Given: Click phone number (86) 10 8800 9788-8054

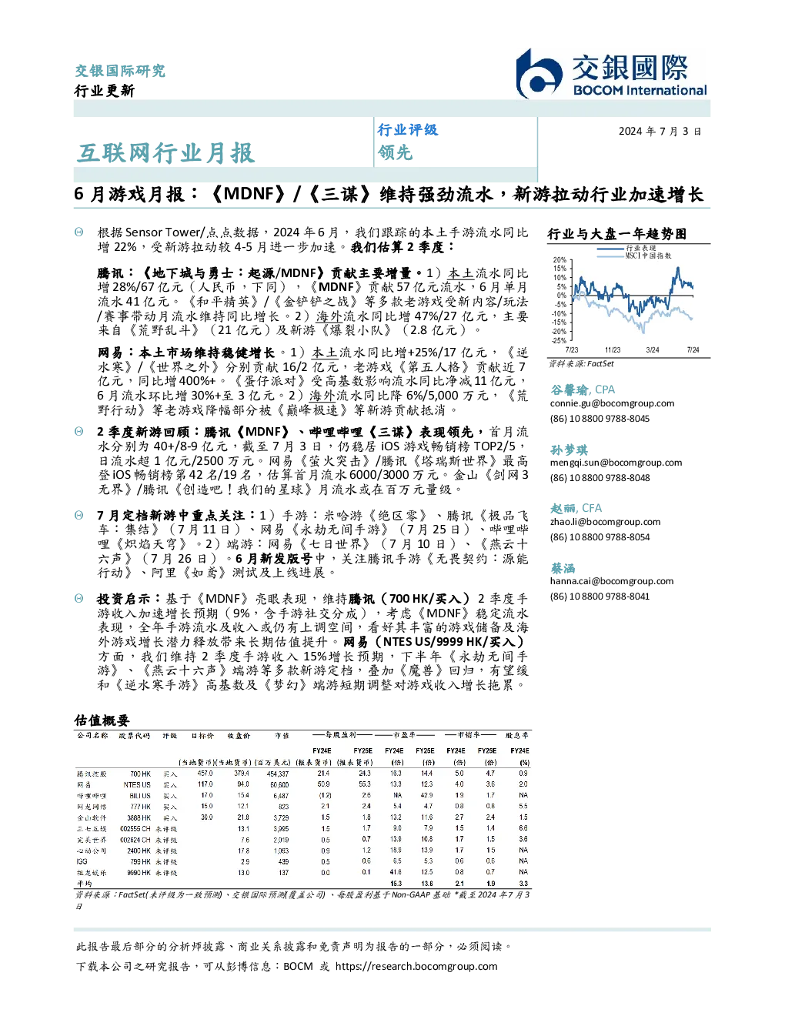Looking at the screenshot, I should tap(600, 537).
